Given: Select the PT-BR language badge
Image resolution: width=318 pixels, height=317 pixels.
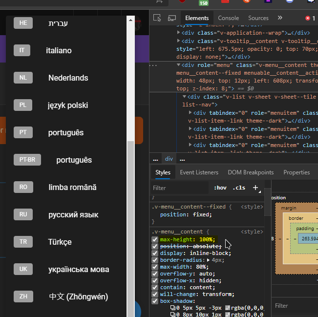Looking at the screenshot, I should [27, 160].
